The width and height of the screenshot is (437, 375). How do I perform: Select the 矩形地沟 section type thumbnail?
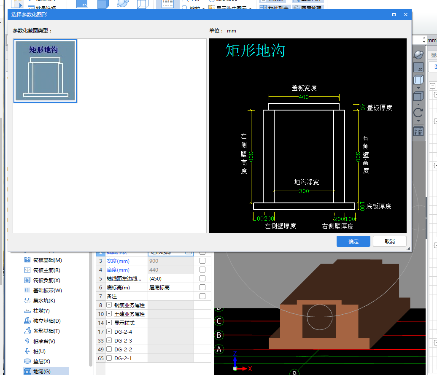point(45,71)
